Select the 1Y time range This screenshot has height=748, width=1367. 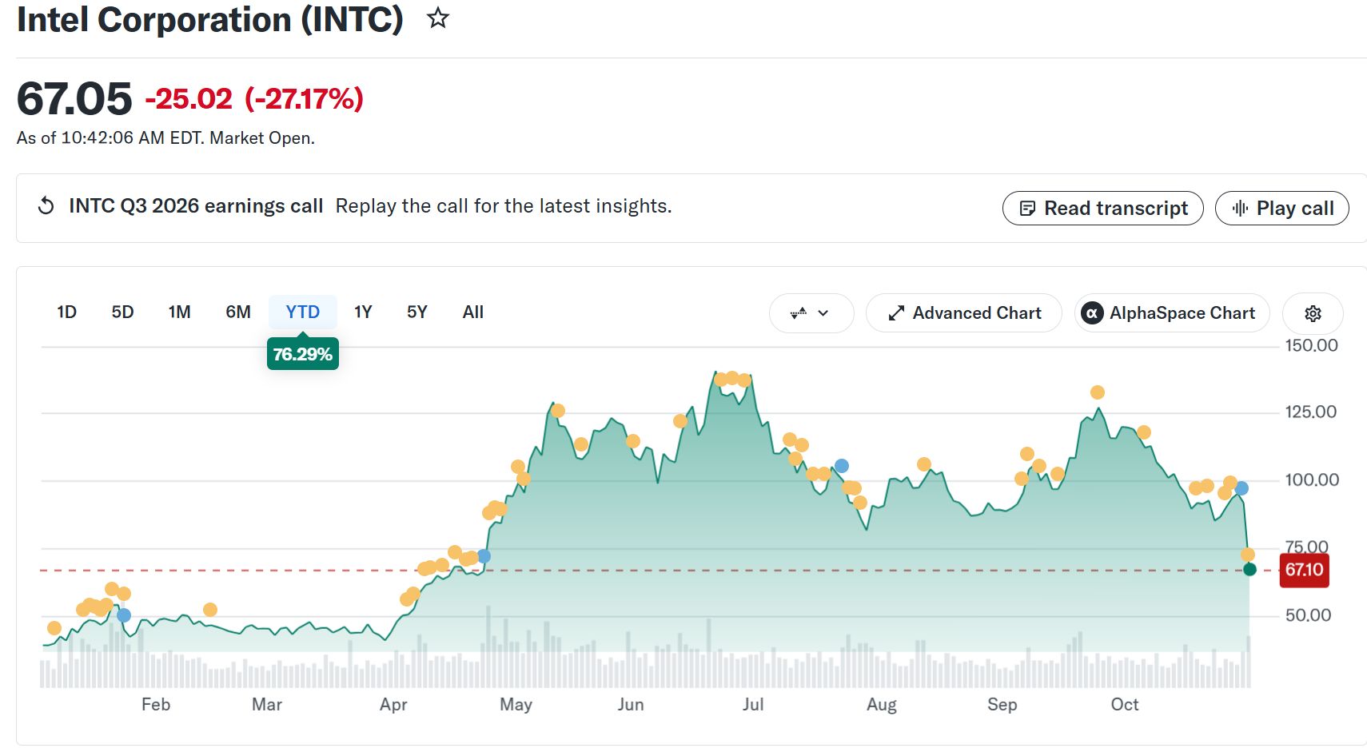tap(363, 312)
